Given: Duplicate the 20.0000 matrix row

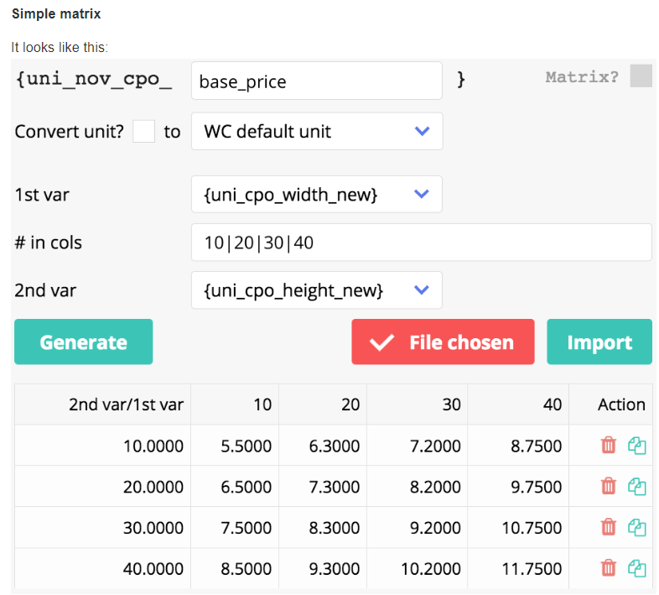Looking at the screenshot, I should (637, 486).
